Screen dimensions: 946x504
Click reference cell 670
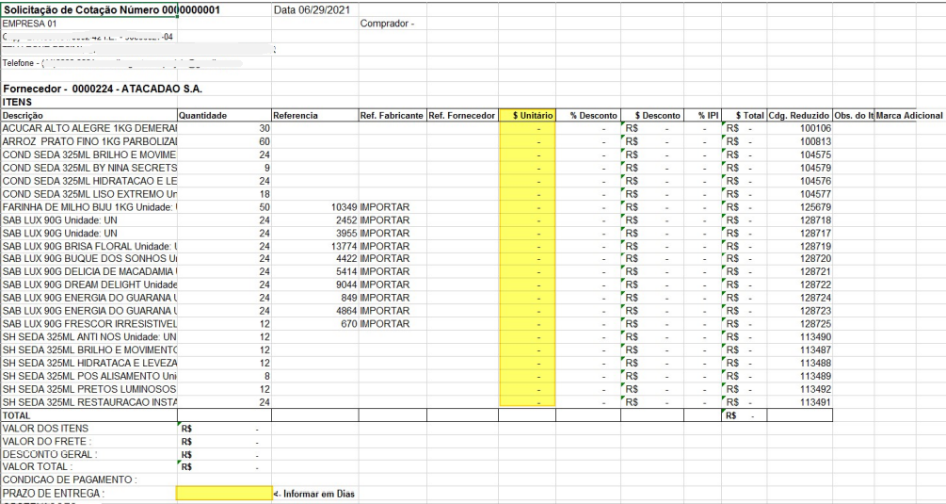tap(315, 323)
